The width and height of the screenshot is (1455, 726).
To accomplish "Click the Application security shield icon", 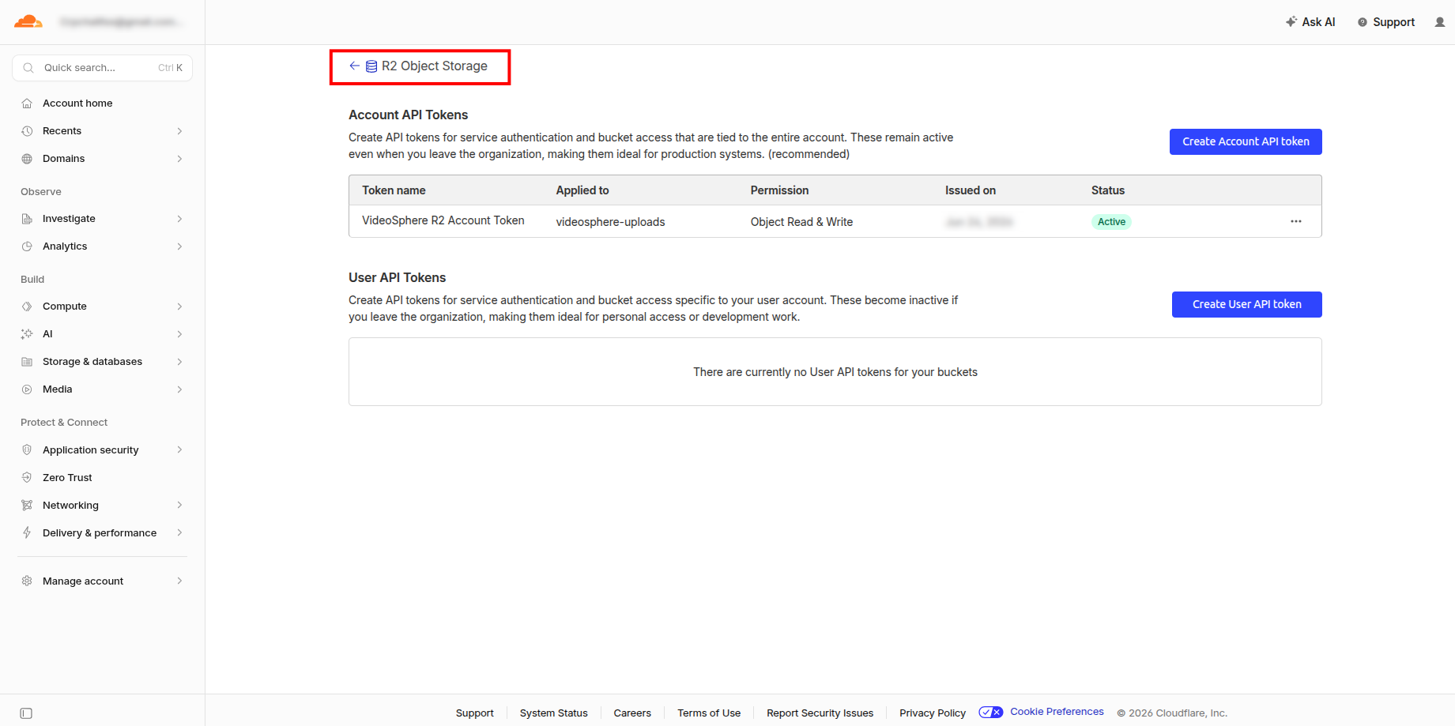I will 27,450.
